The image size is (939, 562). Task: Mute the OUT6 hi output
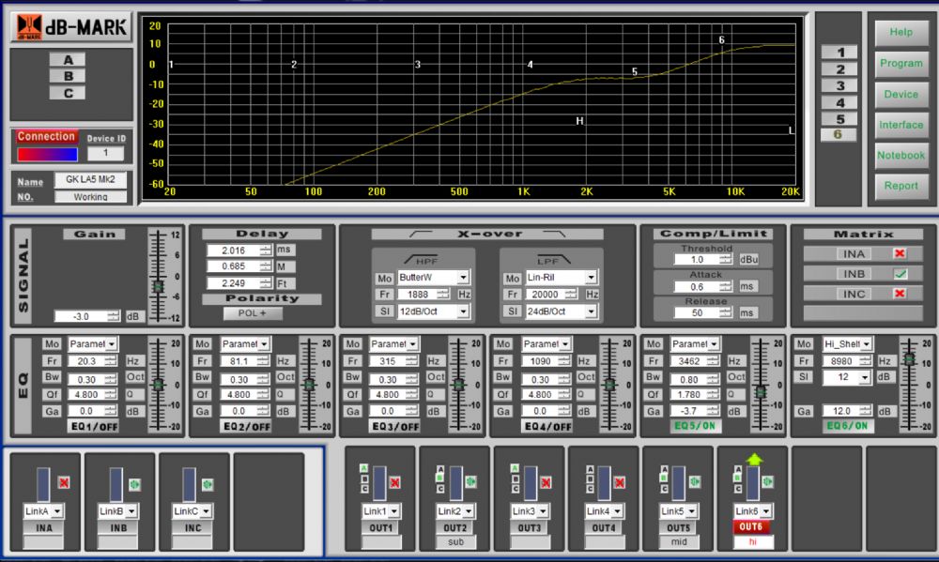767,482
